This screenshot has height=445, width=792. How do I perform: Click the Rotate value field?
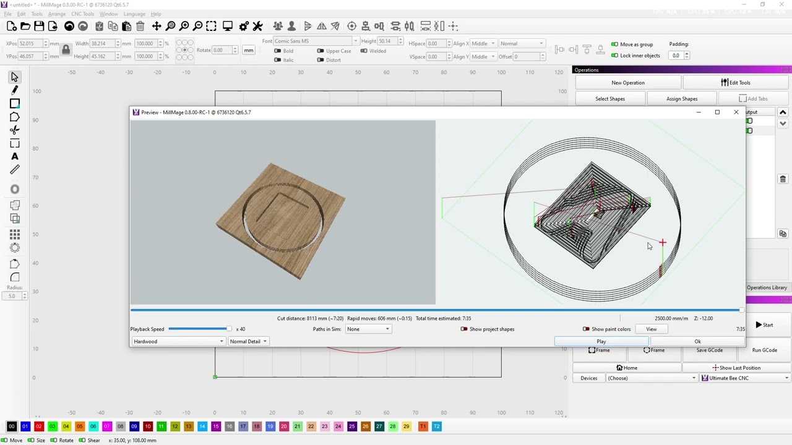tap(222, 50)
